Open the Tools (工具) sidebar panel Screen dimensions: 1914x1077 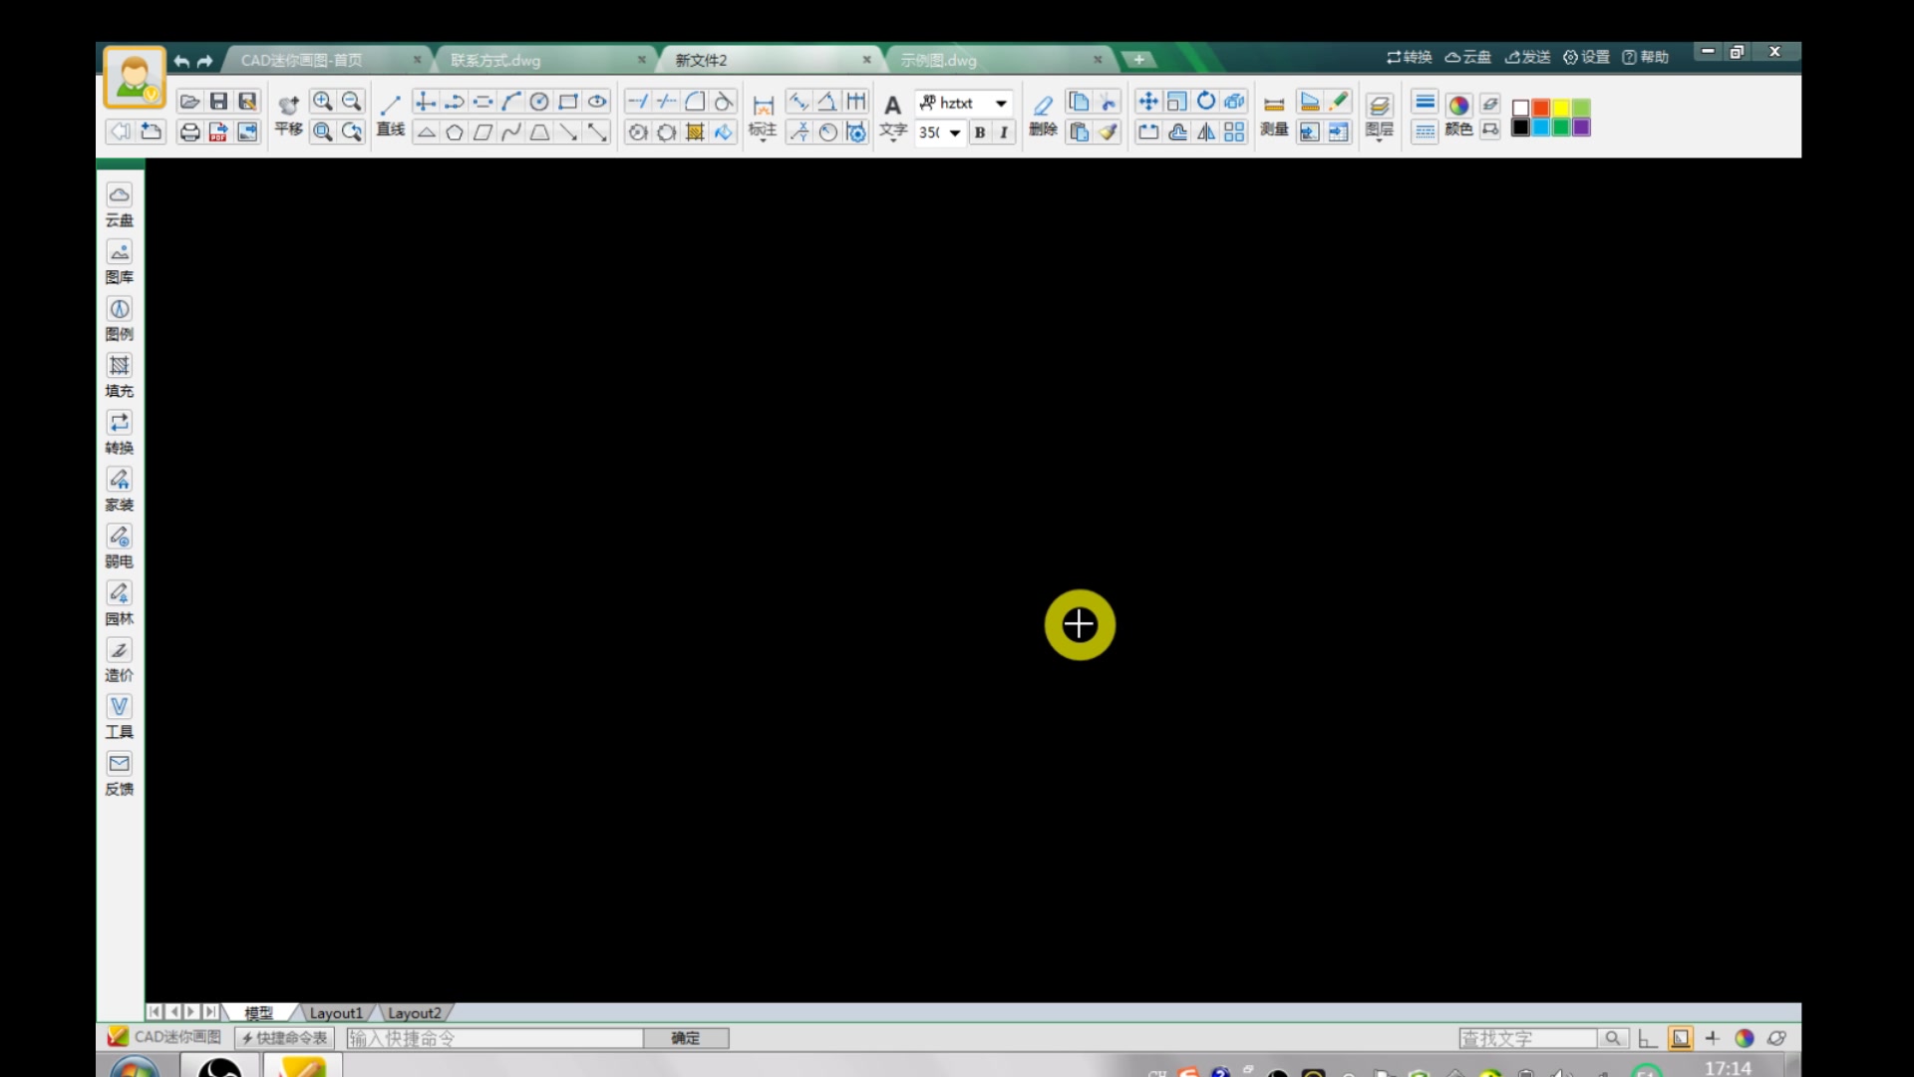(120, 717)
